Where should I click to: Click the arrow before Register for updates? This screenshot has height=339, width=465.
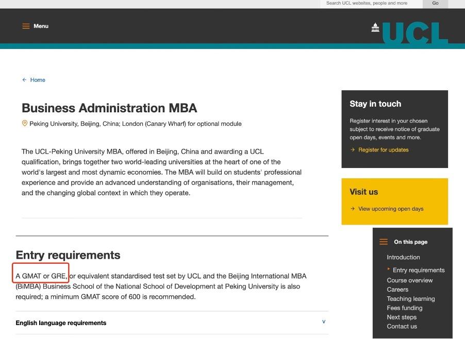click(x=353, y=150)
